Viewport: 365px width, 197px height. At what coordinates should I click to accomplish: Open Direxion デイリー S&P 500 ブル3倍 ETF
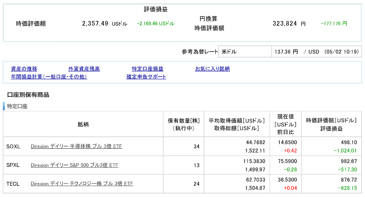point(75,165)
